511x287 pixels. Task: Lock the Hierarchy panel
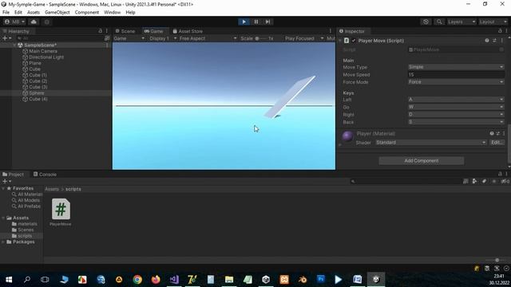[100, 31]
